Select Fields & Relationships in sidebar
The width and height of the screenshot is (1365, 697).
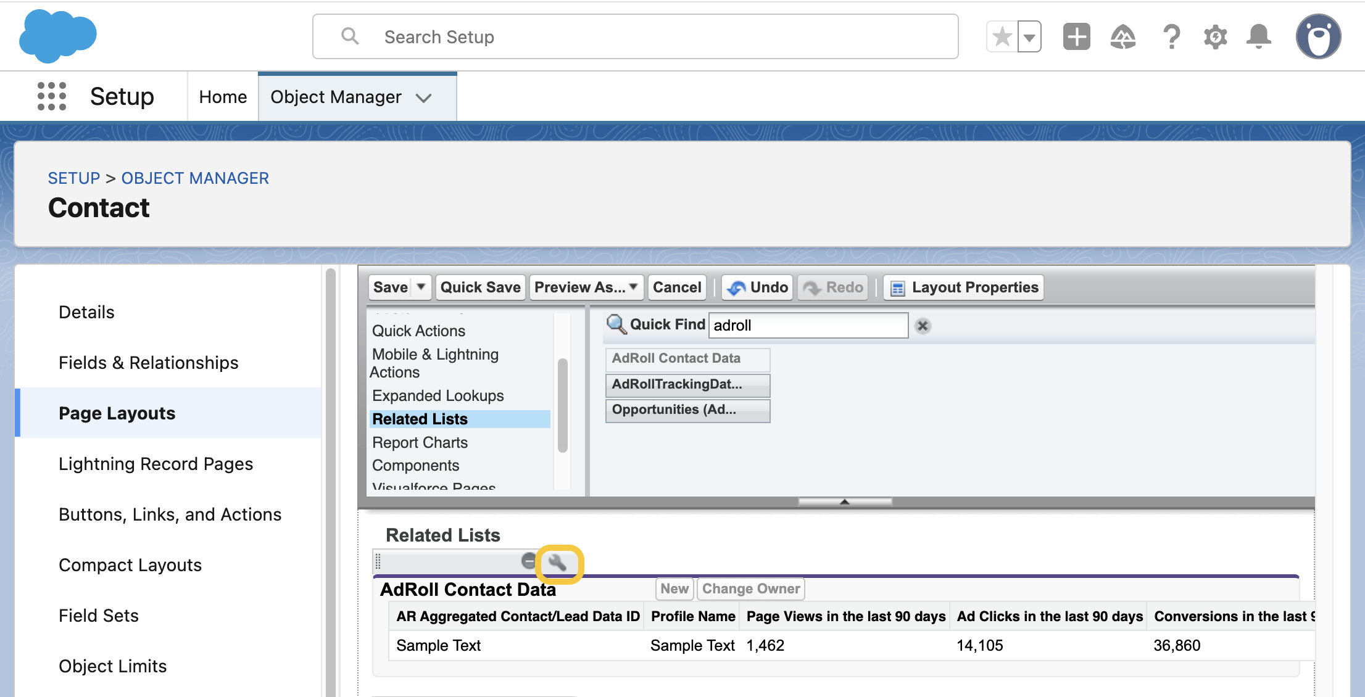(148, 363)
